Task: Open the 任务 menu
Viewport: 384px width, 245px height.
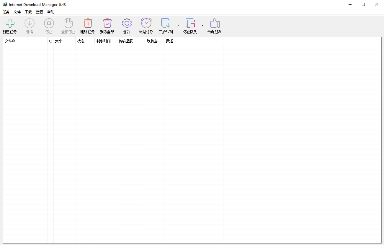Action: click(x=6, y=12)
